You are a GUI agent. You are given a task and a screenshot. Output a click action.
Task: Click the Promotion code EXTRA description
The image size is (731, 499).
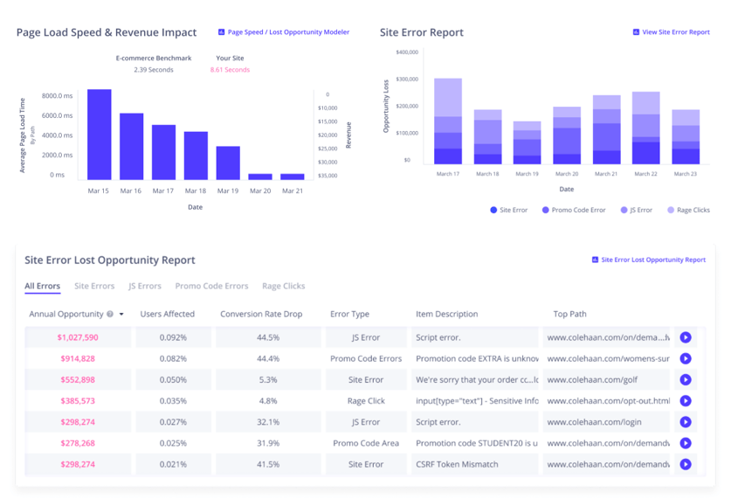477,358
